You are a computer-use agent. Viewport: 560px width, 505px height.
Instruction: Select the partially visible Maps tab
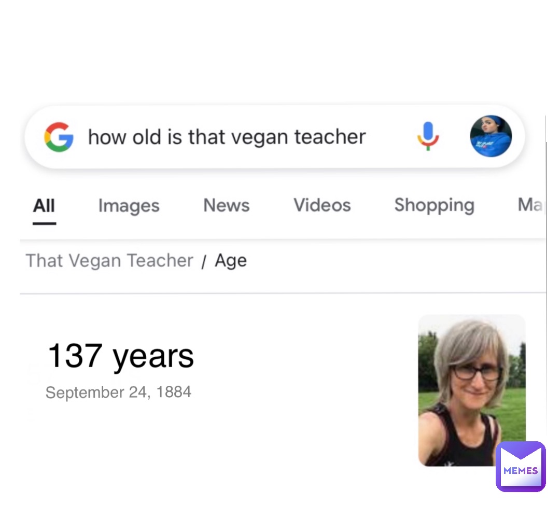(529, 205)
